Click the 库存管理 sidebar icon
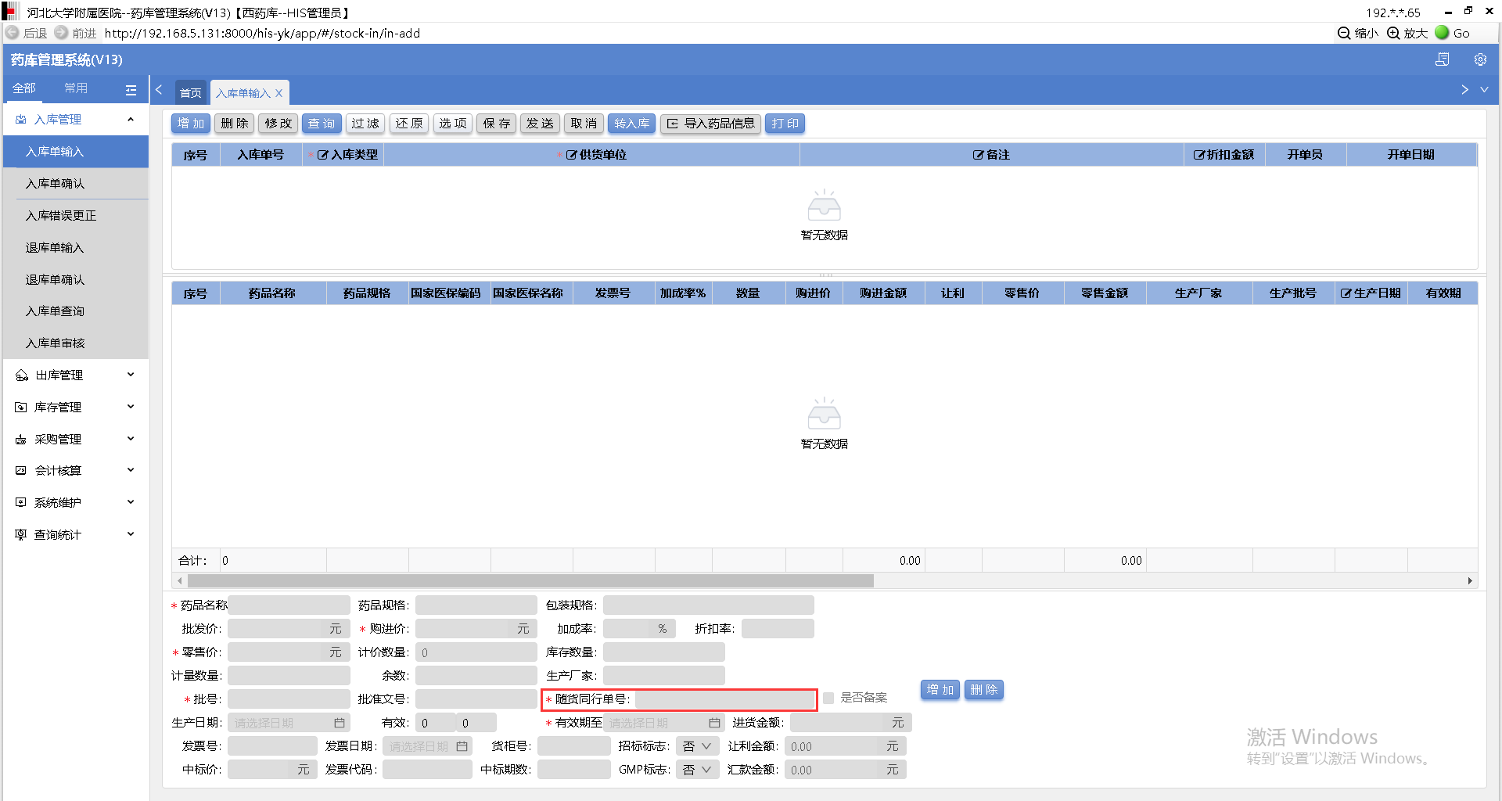This screenshot has width=1502, height=801. [21, 408]
